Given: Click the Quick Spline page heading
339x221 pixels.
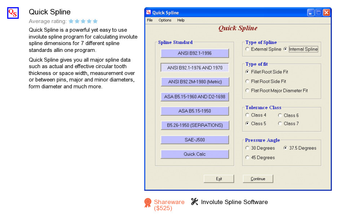Looking at the screenshot, I should tap(50, 12).
